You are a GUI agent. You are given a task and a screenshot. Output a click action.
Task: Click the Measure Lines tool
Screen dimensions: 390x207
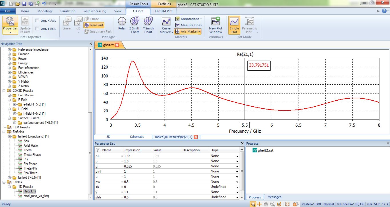click(189, 25)
